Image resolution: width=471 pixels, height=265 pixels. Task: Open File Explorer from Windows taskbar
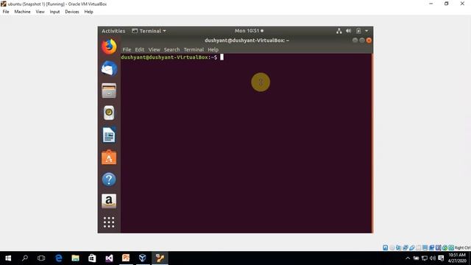[x=75, y=258]
